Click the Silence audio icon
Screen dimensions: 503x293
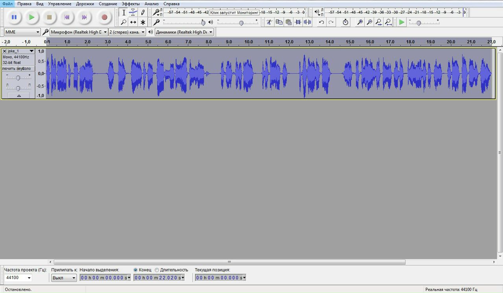tap(307, 22)
